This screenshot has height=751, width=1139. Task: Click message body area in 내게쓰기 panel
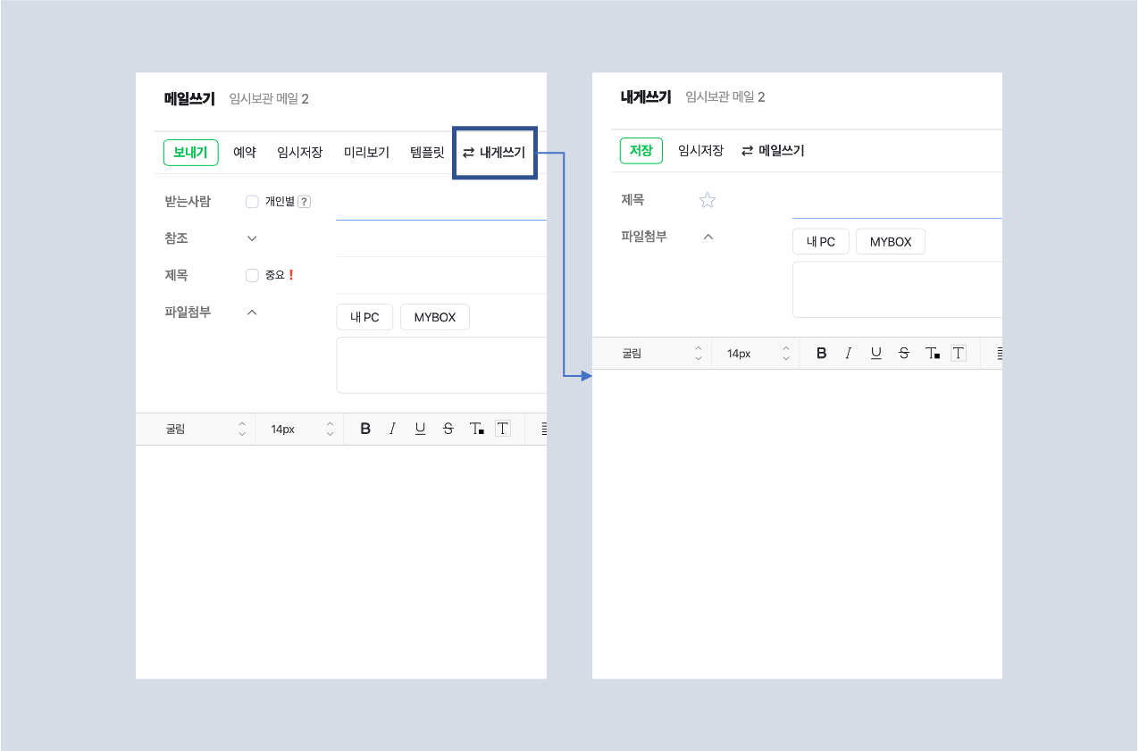click(797, 524)
